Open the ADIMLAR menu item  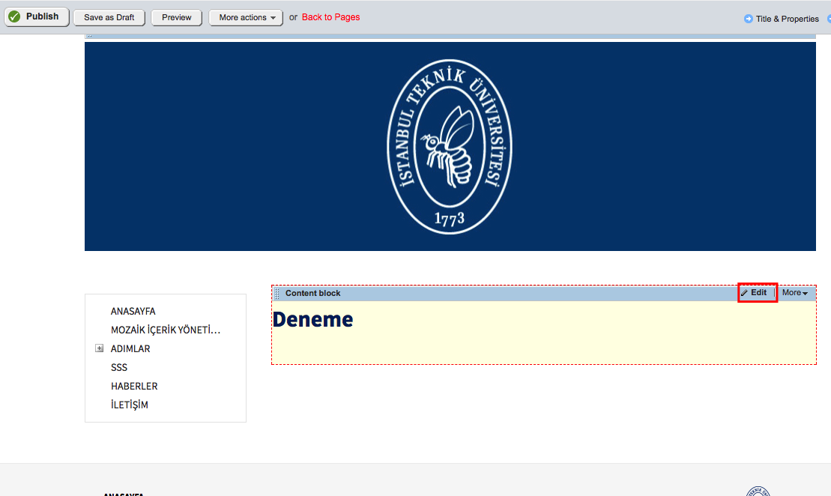pos(130,348)
